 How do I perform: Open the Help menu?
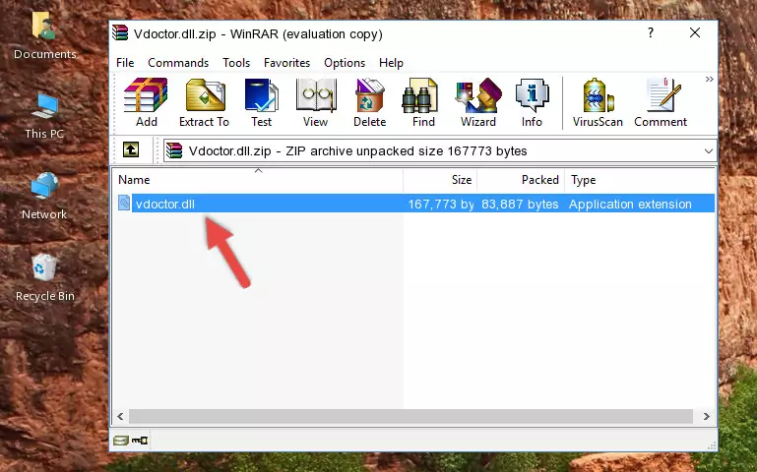(x=391, y=63)
